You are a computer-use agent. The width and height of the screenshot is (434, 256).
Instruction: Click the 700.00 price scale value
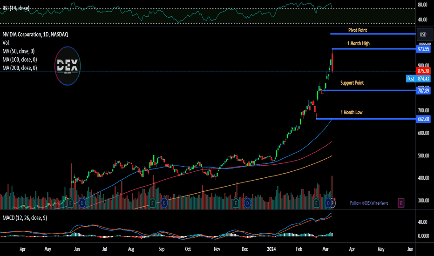[x=423, y=110]
